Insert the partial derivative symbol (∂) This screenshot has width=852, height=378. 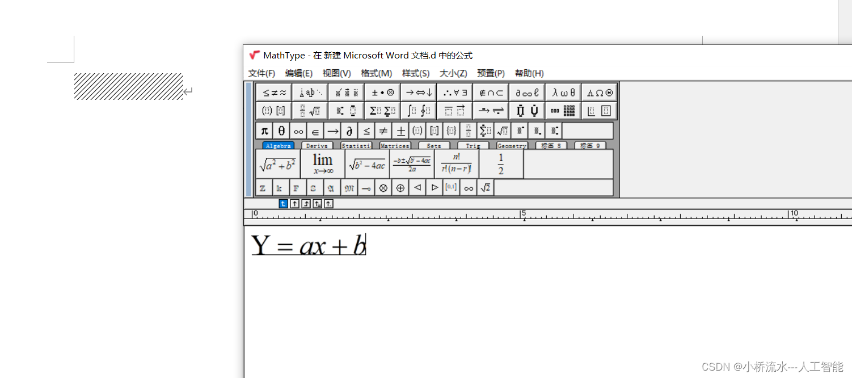tap(349, 131)
